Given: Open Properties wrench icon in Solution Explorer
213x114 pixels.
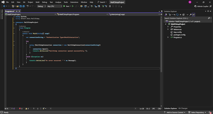Looking at the screenshot, I should coord(191,14).
